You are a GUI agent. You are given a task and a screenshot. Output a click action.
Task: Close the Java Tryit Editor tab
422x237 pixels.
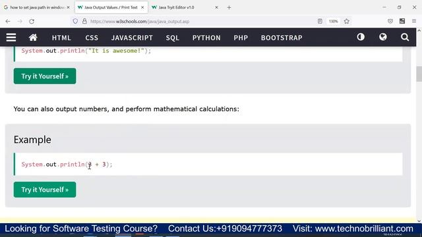tap(216, 7)
